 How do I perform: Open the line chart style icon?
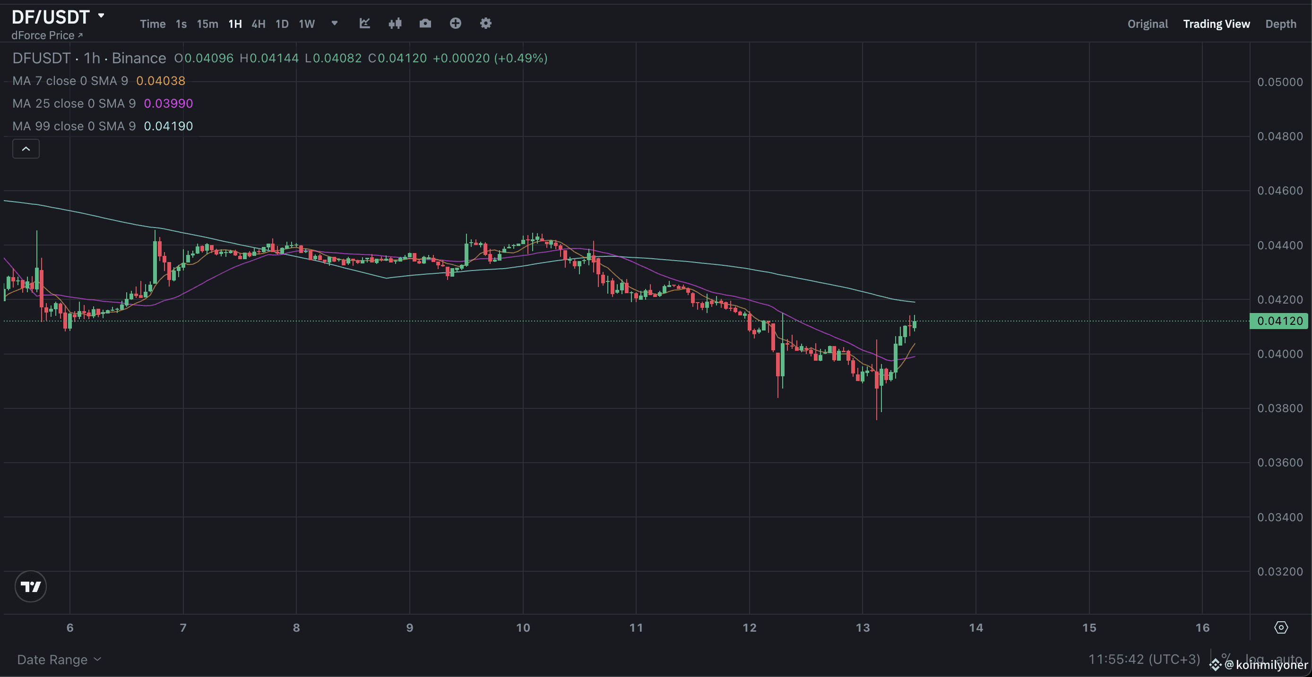(x=365, y=24)
